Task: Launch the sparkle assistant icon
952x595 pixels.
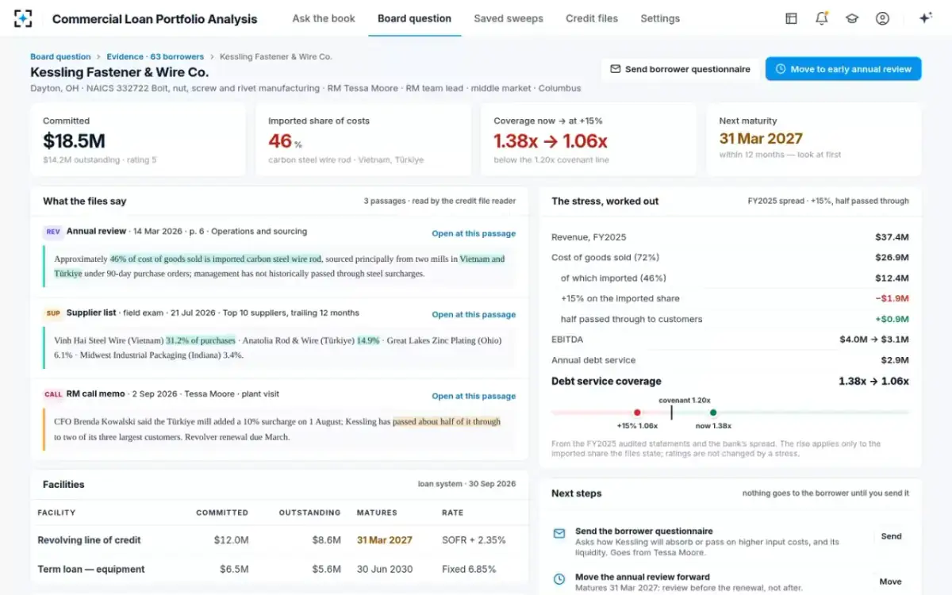Action: (925, 18)
